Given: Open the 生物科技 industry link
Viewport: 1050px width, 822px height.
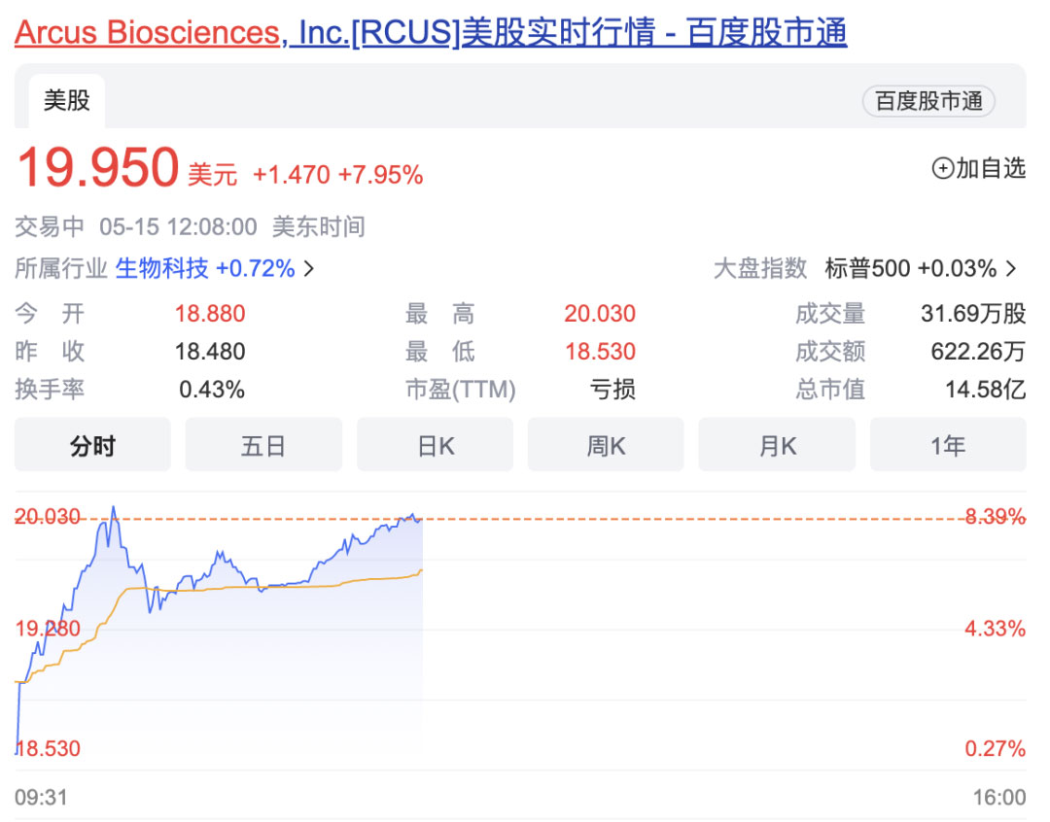Looking at the screenshot, I should 161,268.
